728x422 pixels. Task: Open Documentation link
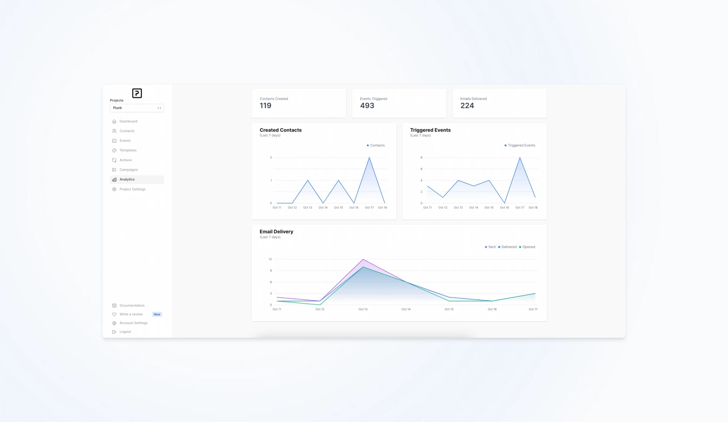pos(132,305)
